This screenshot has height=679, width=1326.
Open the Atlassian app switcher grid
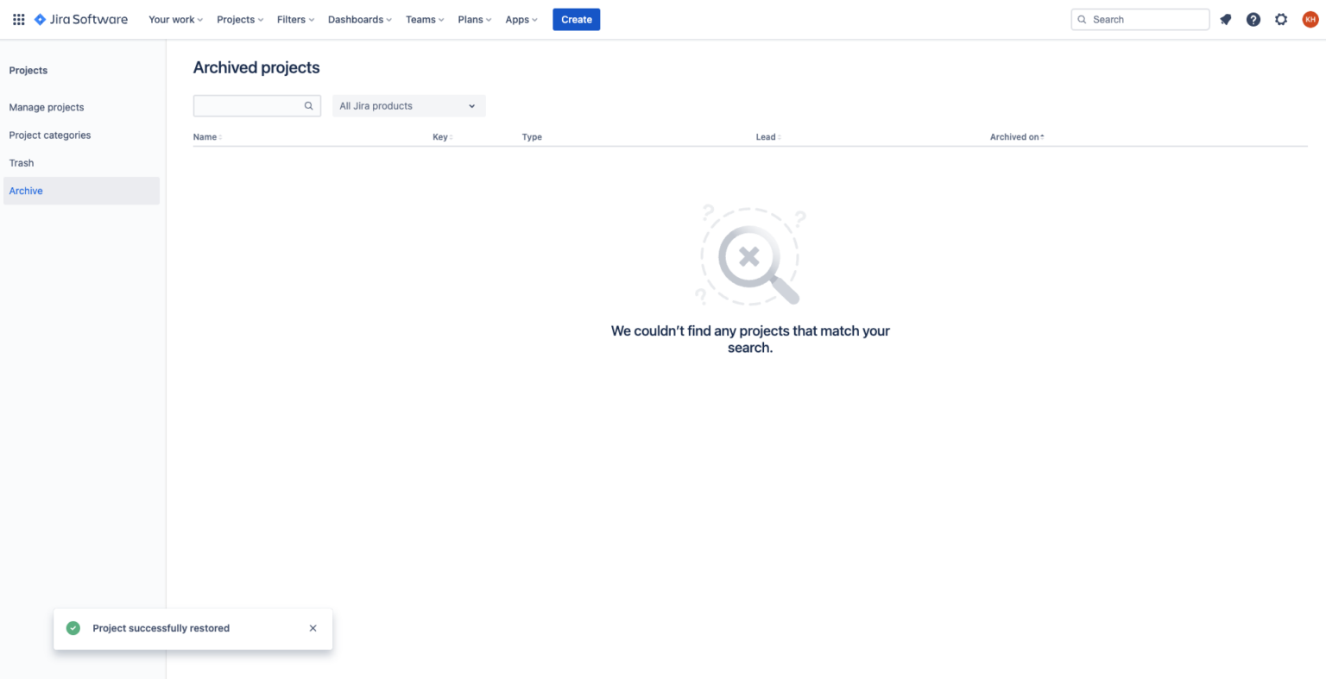pyautogui.click(x=18, y=19)
